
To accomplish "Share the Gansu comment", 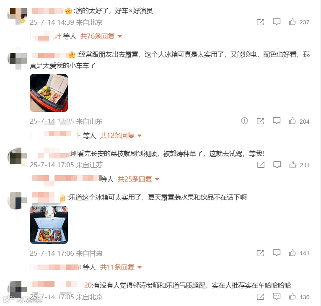I will [260, 253].
